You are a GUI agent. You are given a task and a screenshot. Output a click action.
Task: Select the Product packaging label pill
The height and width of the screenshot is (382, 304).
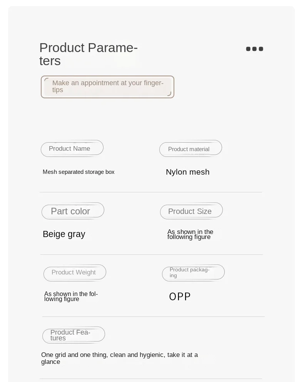tap(193, 273)
